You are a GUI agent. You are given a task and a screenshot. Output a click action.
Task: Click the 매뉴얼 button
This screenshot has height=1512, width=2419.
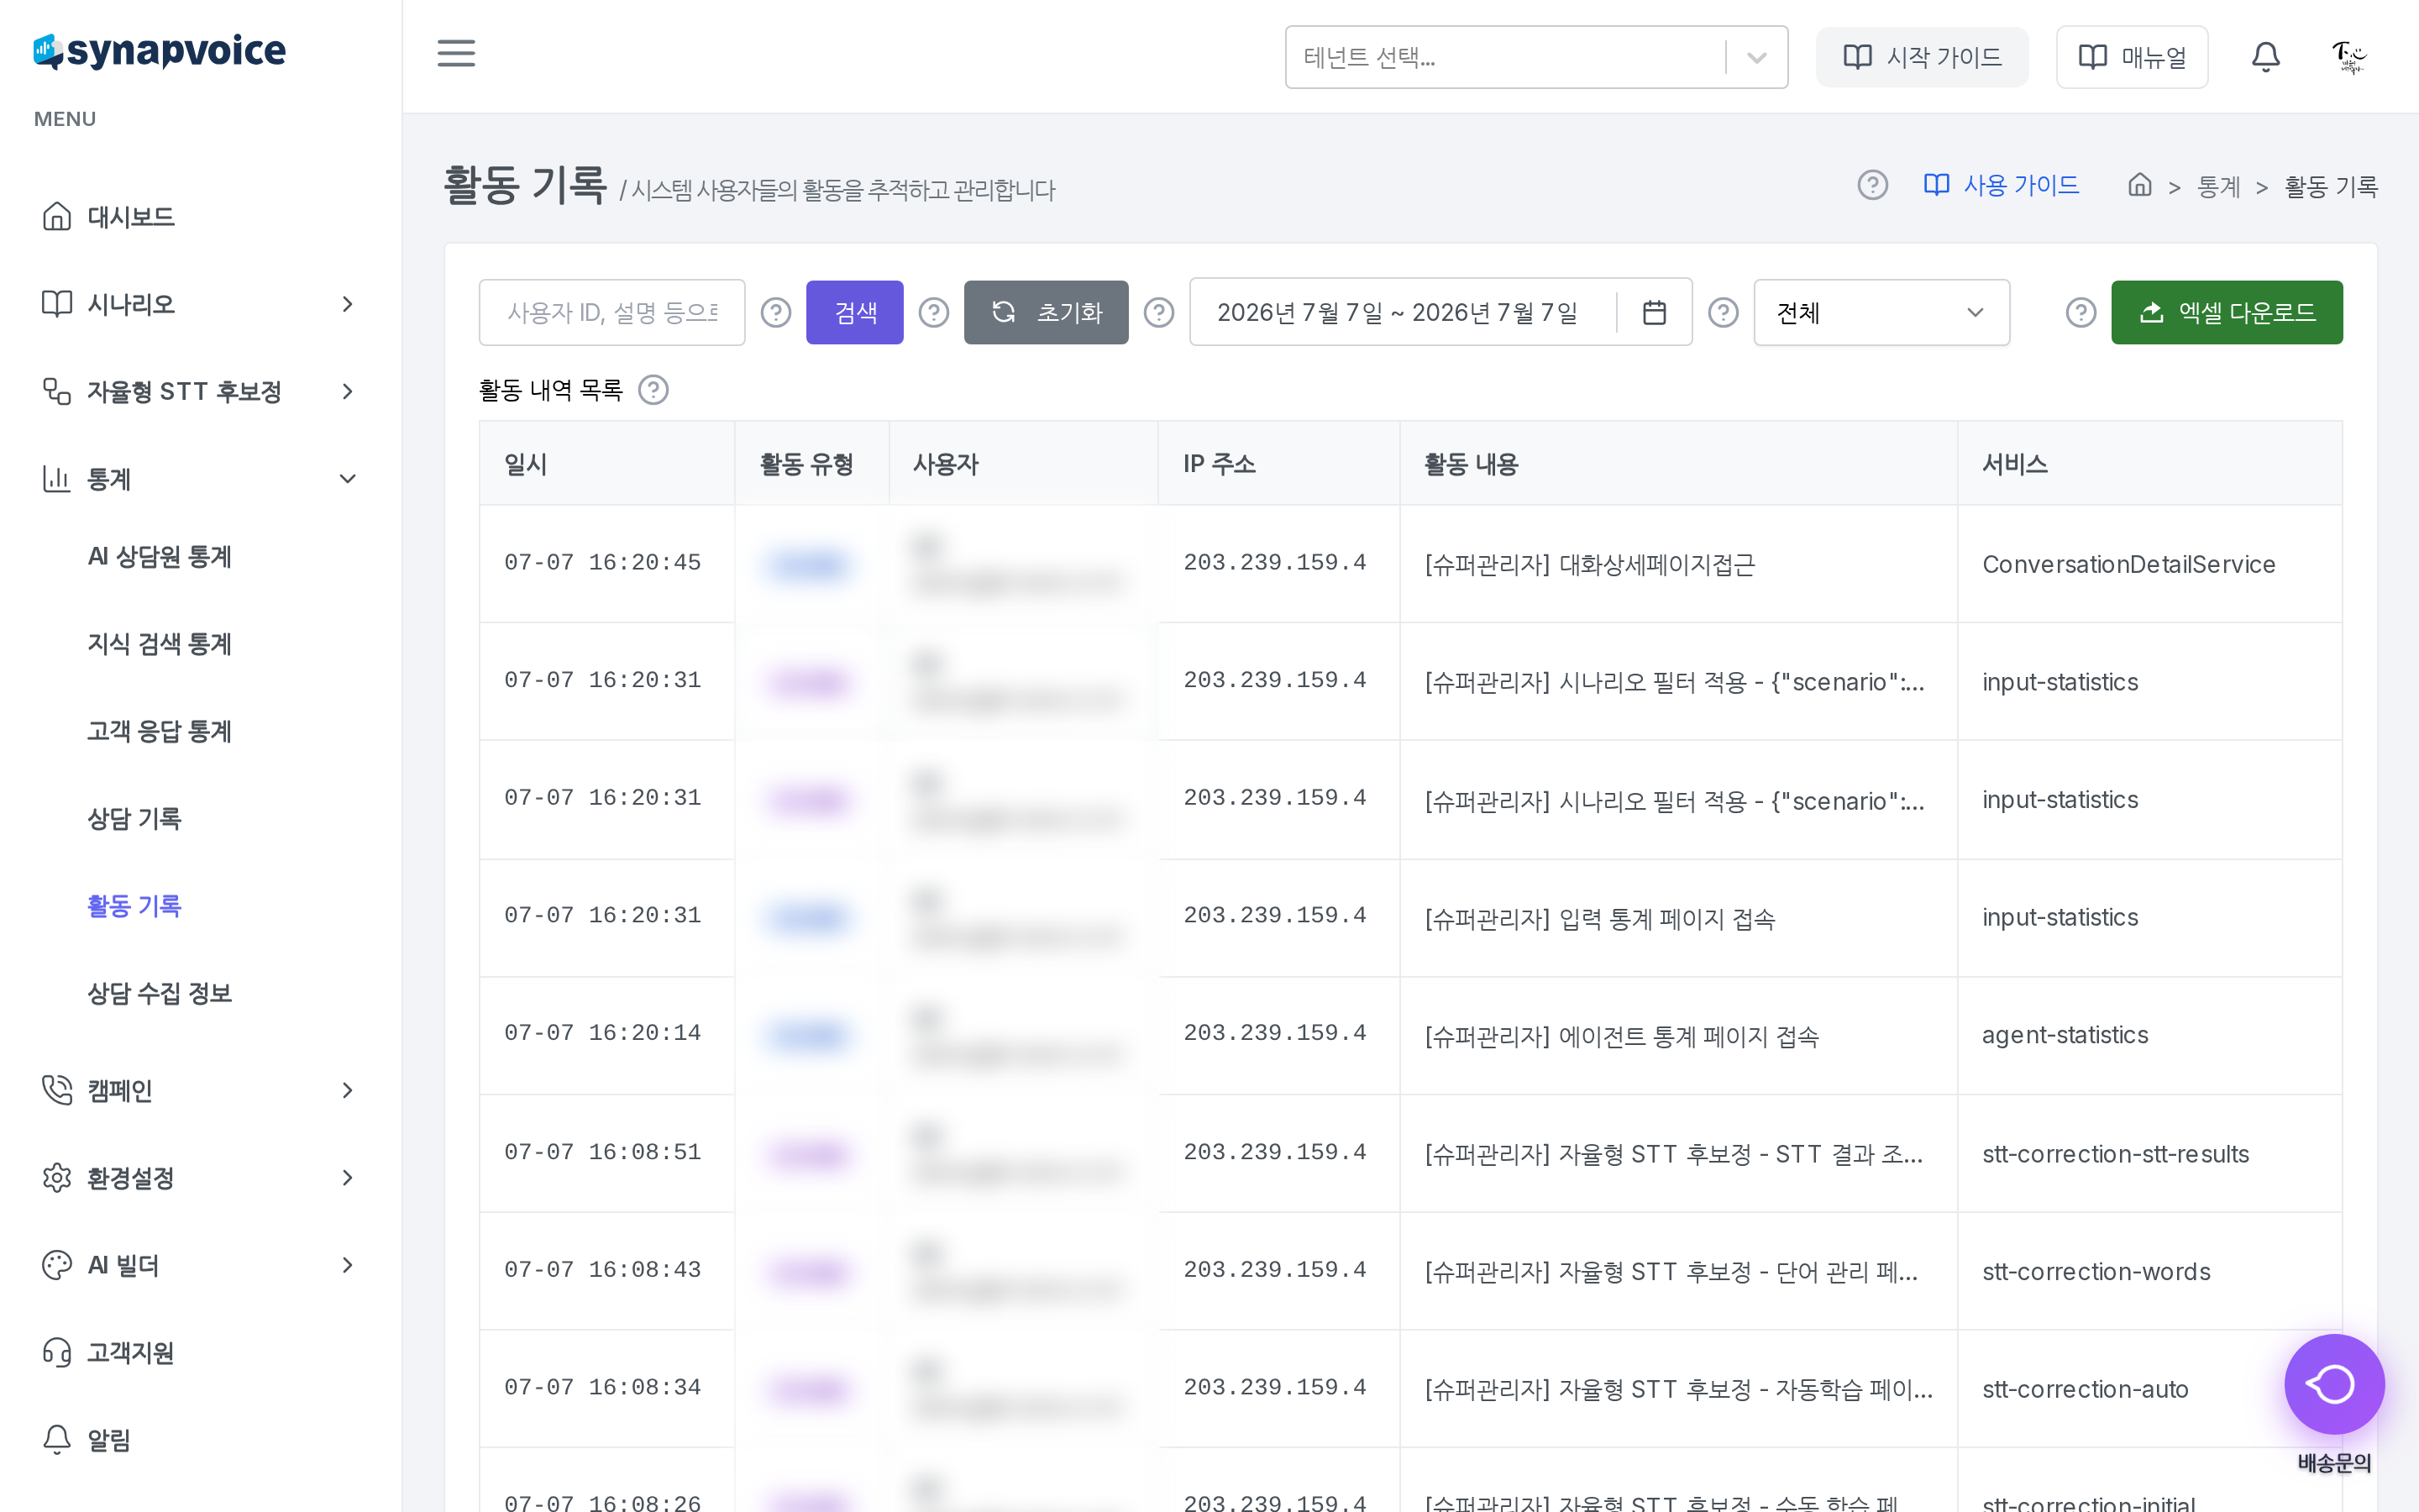click(x=2132, y=57)
